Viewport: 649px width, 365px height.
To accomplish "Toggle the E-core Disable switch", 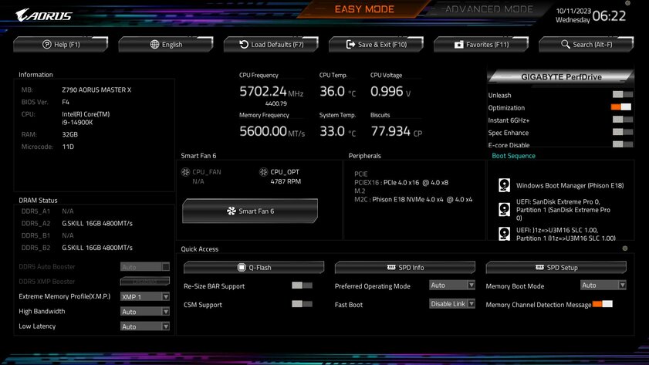I will tap(623, 144).
